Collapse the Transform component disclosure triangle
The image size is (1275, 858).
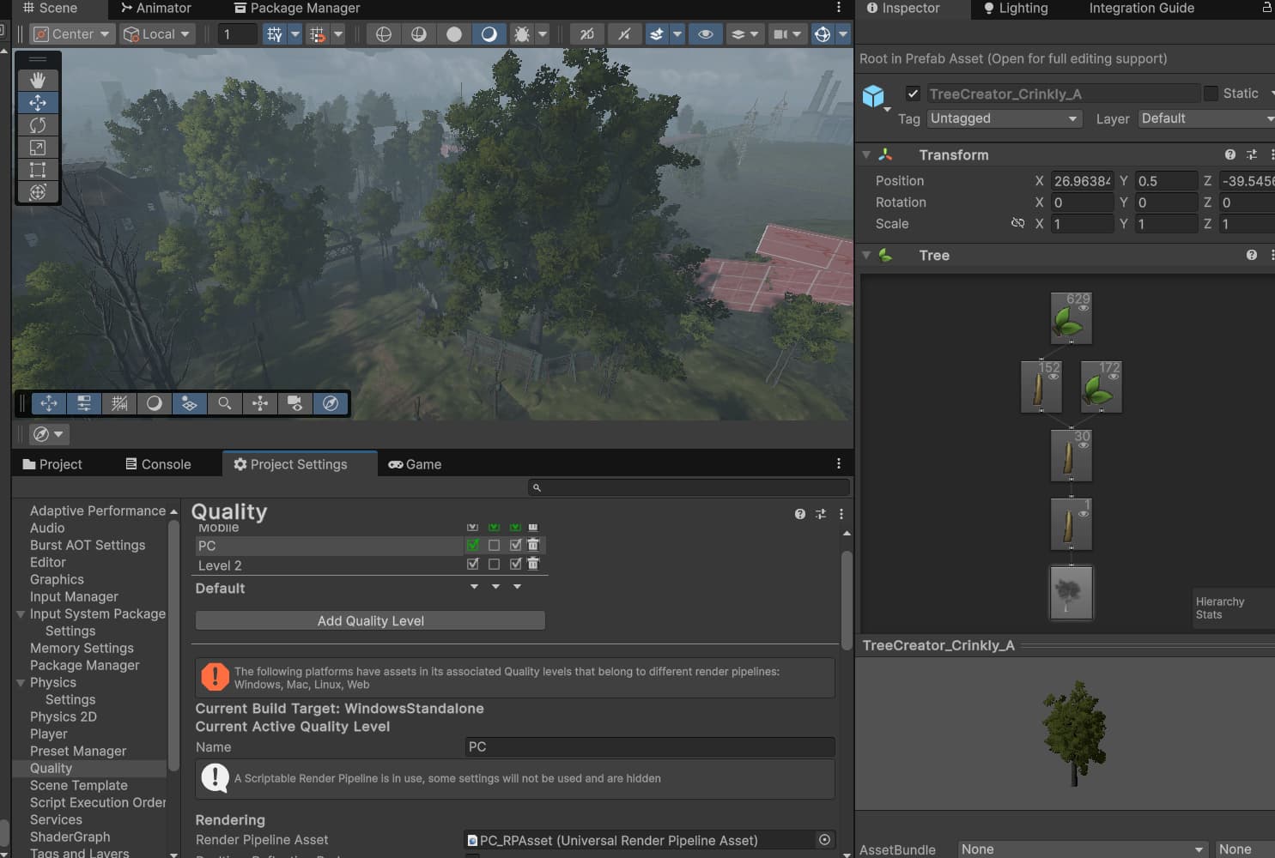click(x=865, y=154)
